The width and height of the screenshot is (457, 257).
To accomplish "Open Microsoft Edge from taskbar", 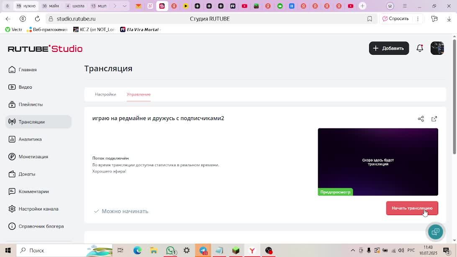I will pyautogui.click(x=137, y=250).
